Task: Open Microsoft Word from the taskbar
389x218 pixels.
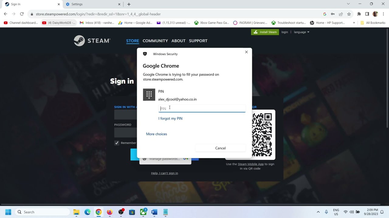Action: tap(154, 212)
